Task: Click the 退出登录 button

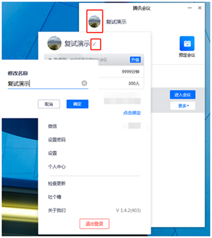Action: [94, 224]
